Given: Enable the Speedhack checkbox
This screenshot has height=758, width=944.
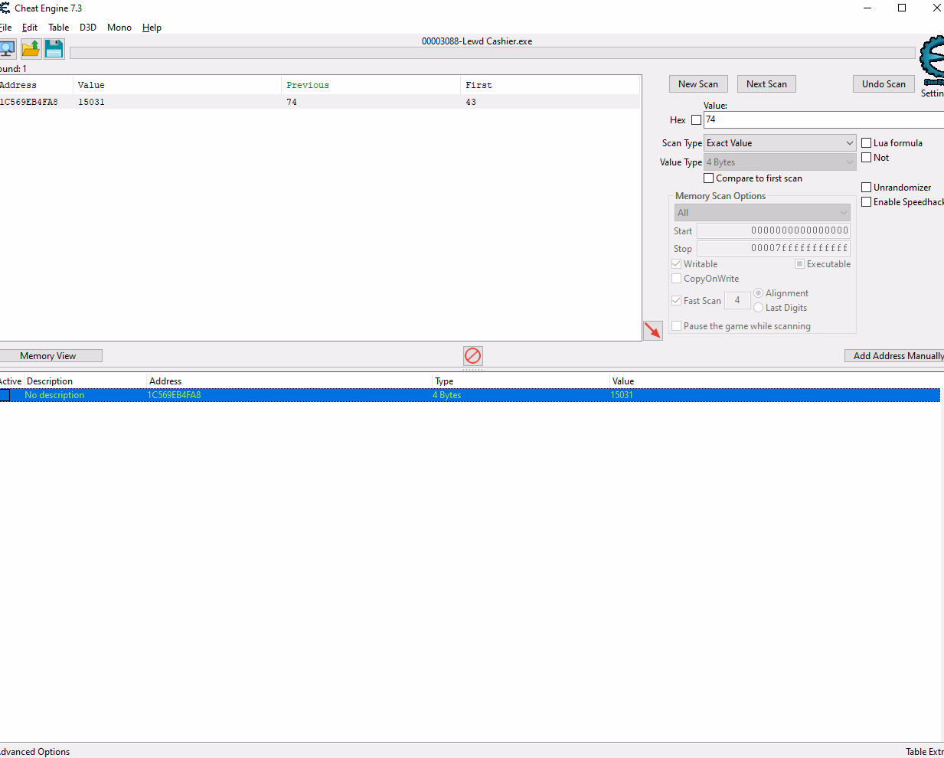Looking at the screenshot, I should 867,202.
